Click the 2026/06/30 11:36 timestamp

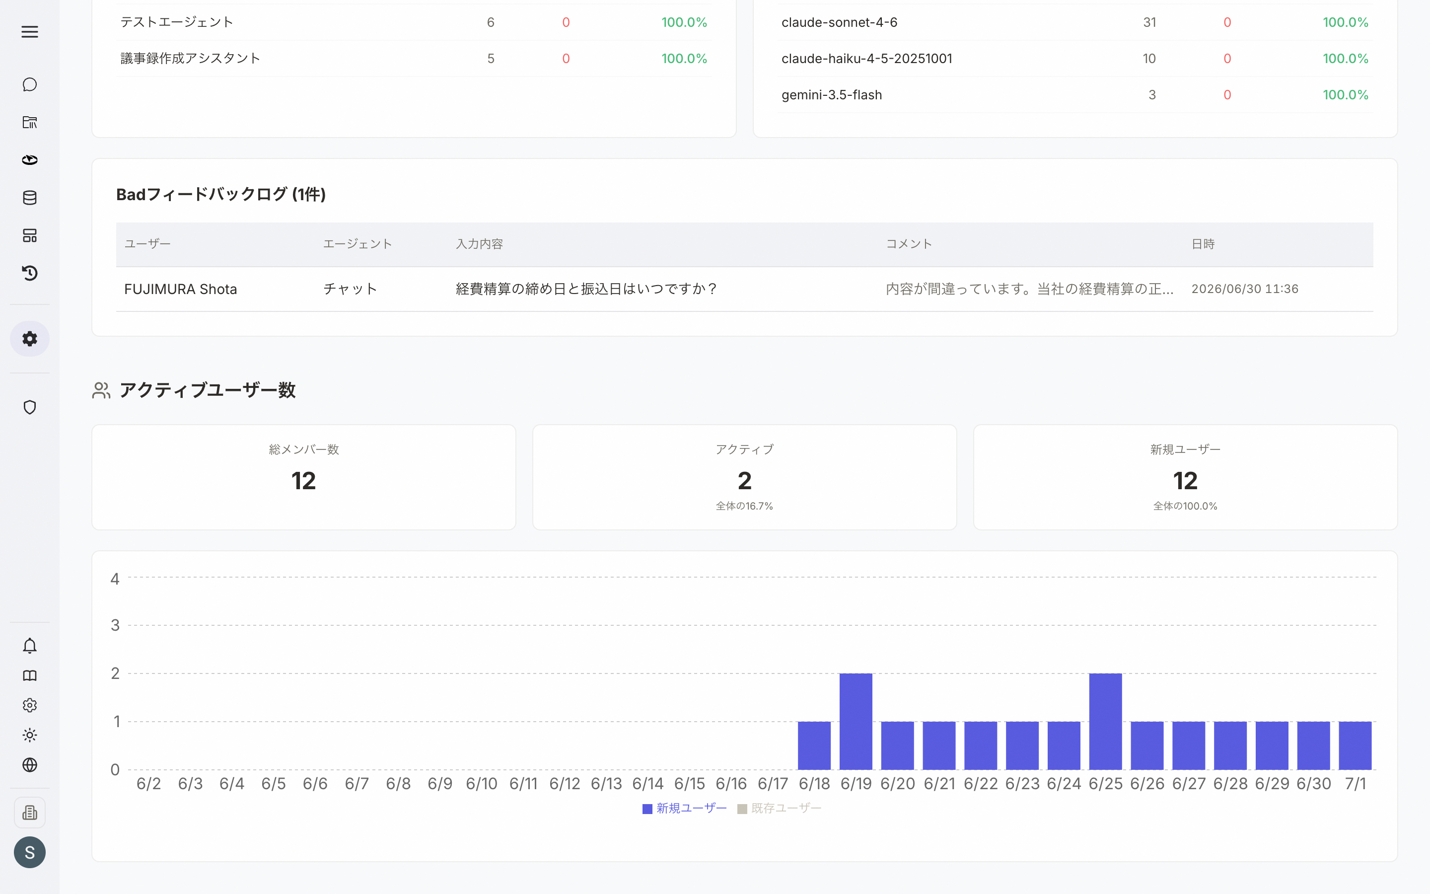[x=1244, y=289]
